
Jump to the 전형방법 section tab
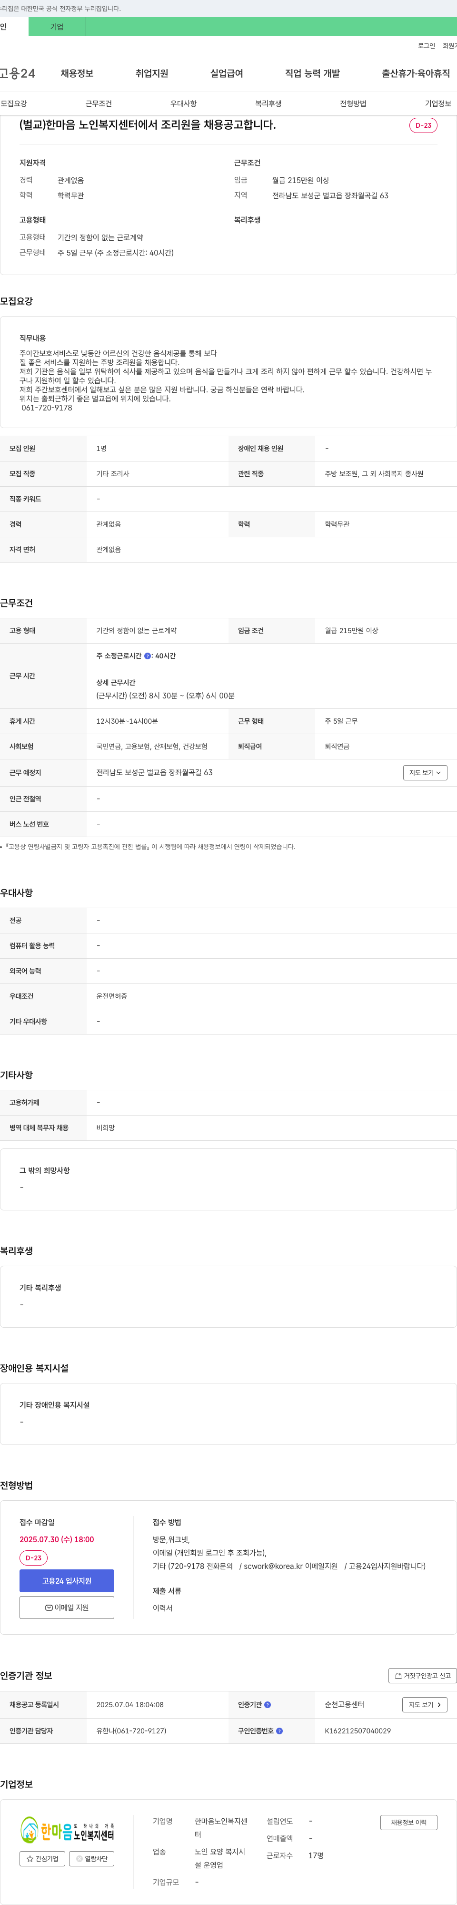point(353,103)
